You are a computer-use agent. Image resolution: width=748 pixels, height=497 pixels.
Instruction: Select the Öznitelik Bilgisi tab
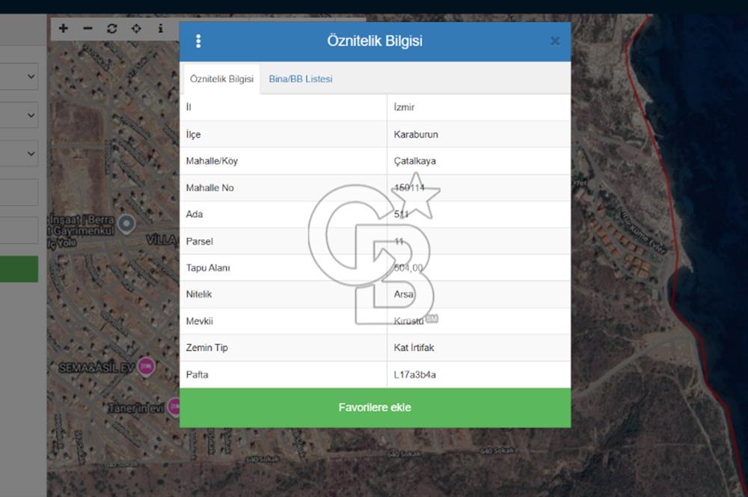221,79
